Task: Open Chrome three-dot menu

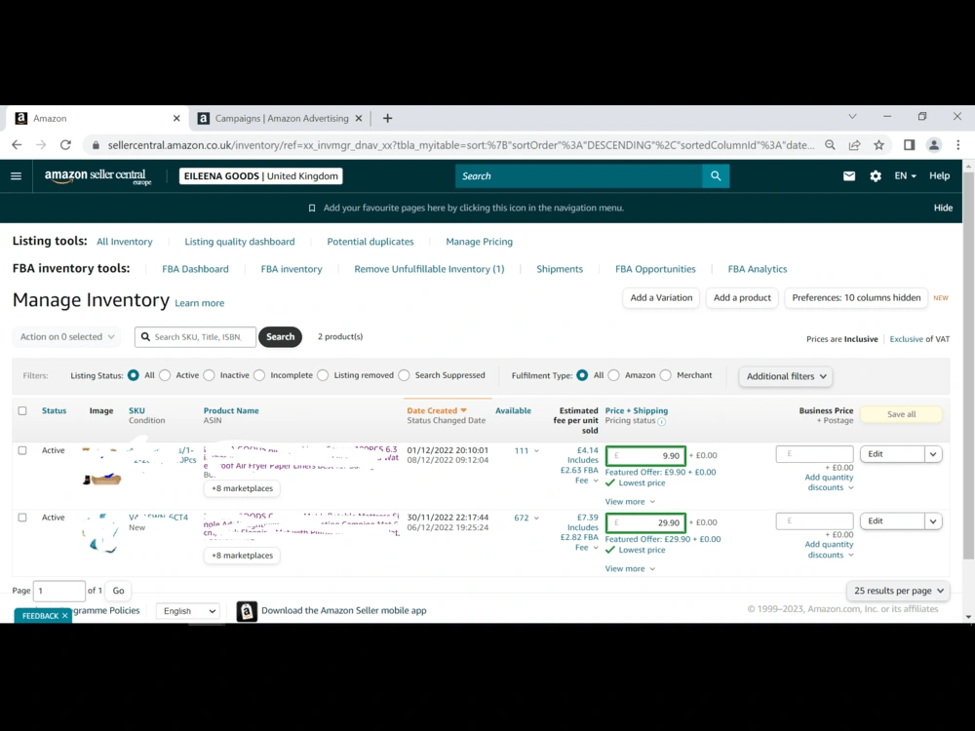Action: click(x=958, y=145)
